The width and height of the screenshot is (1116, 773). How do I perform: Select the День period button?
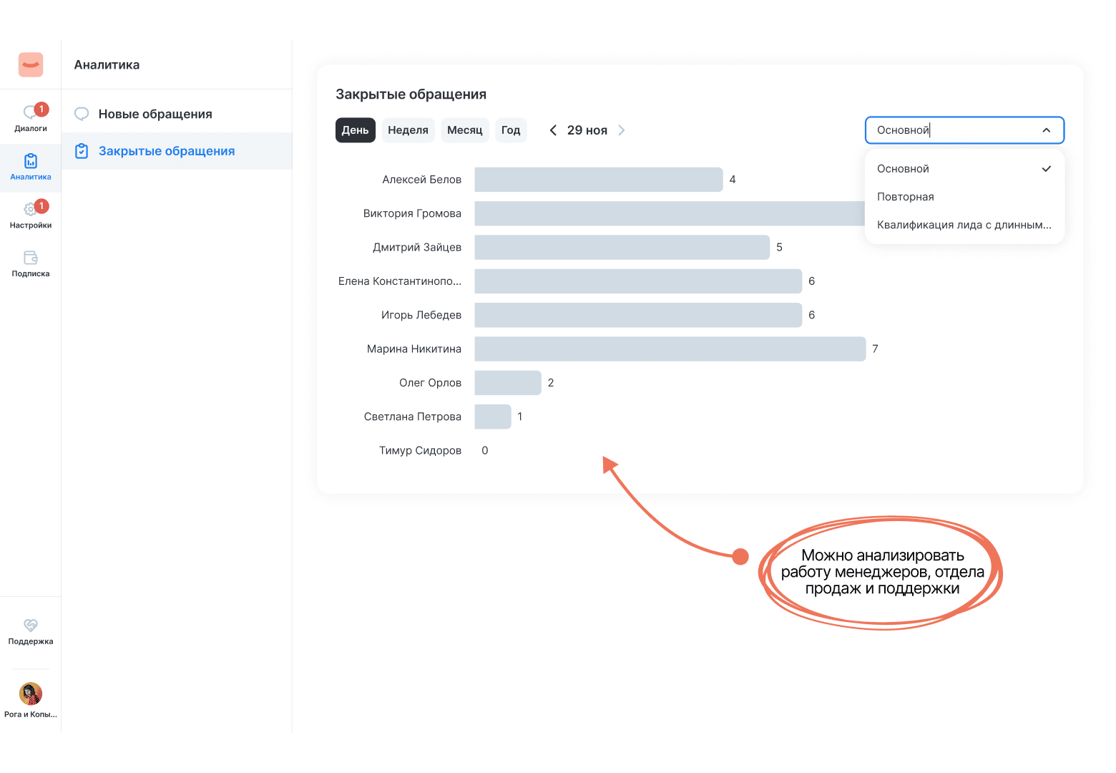pyautogui.click(x=355, y=130)
